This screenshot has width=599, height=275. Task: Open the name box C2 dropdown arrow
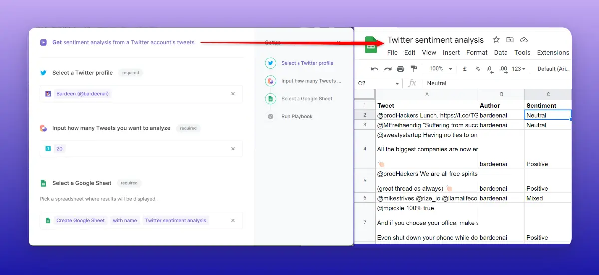tap(397, 83)
